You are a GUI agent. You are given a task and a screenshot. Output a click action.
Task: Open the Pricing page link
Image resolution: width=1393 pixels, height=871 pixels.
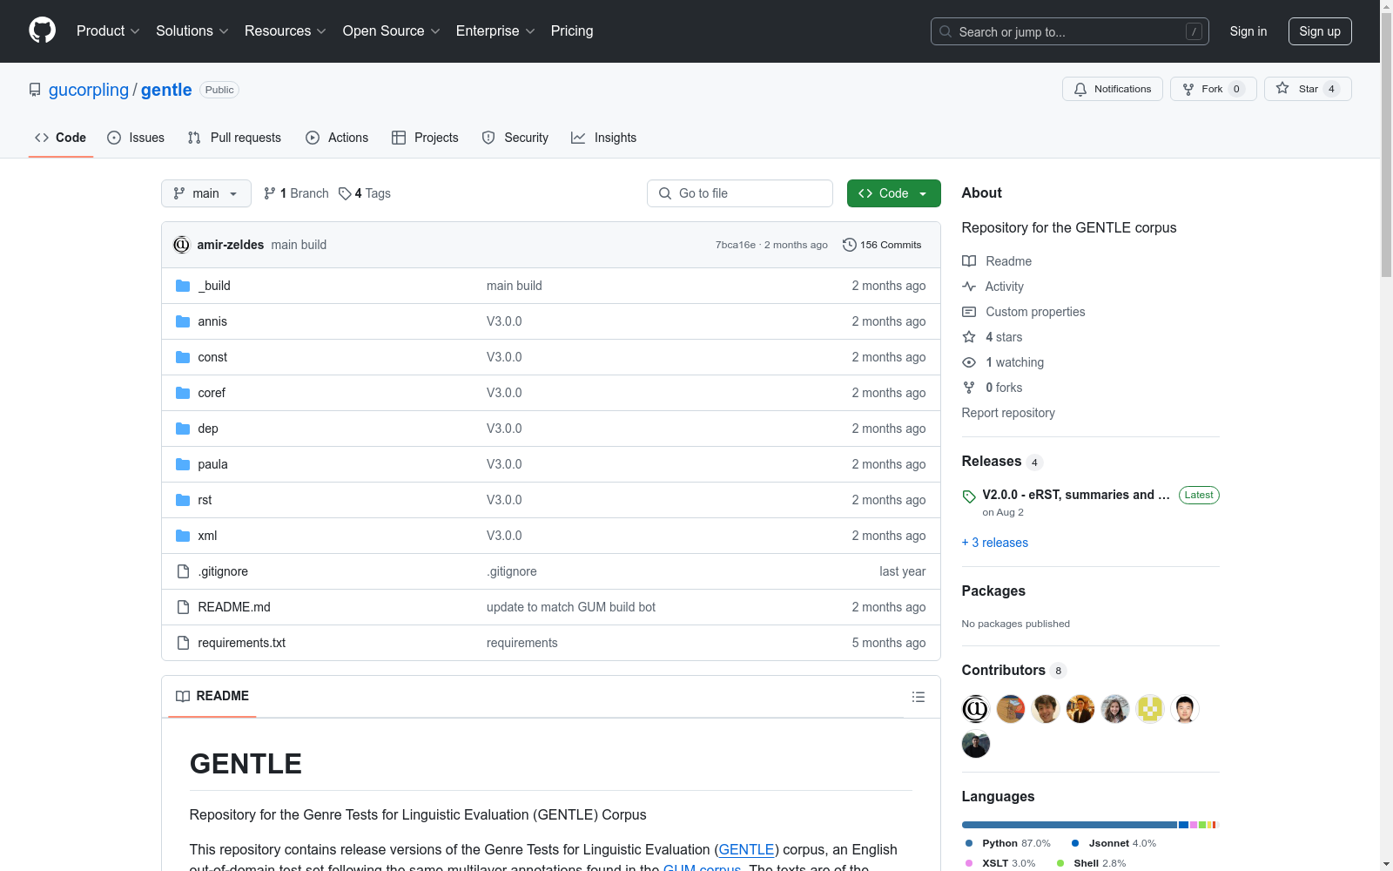(x=572, y=30)
